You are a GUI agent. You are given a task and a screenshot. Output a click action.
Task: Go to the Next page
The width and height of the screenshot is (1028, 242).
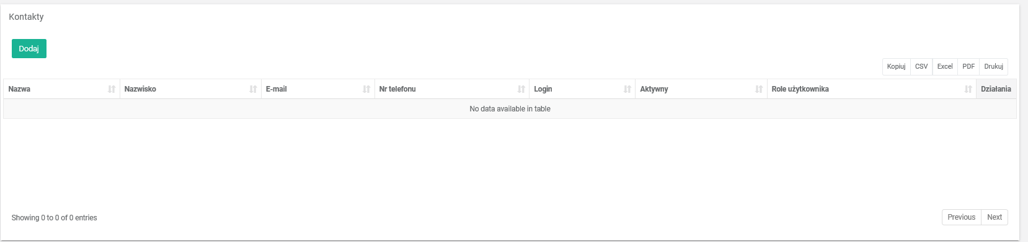pos(995,217)
